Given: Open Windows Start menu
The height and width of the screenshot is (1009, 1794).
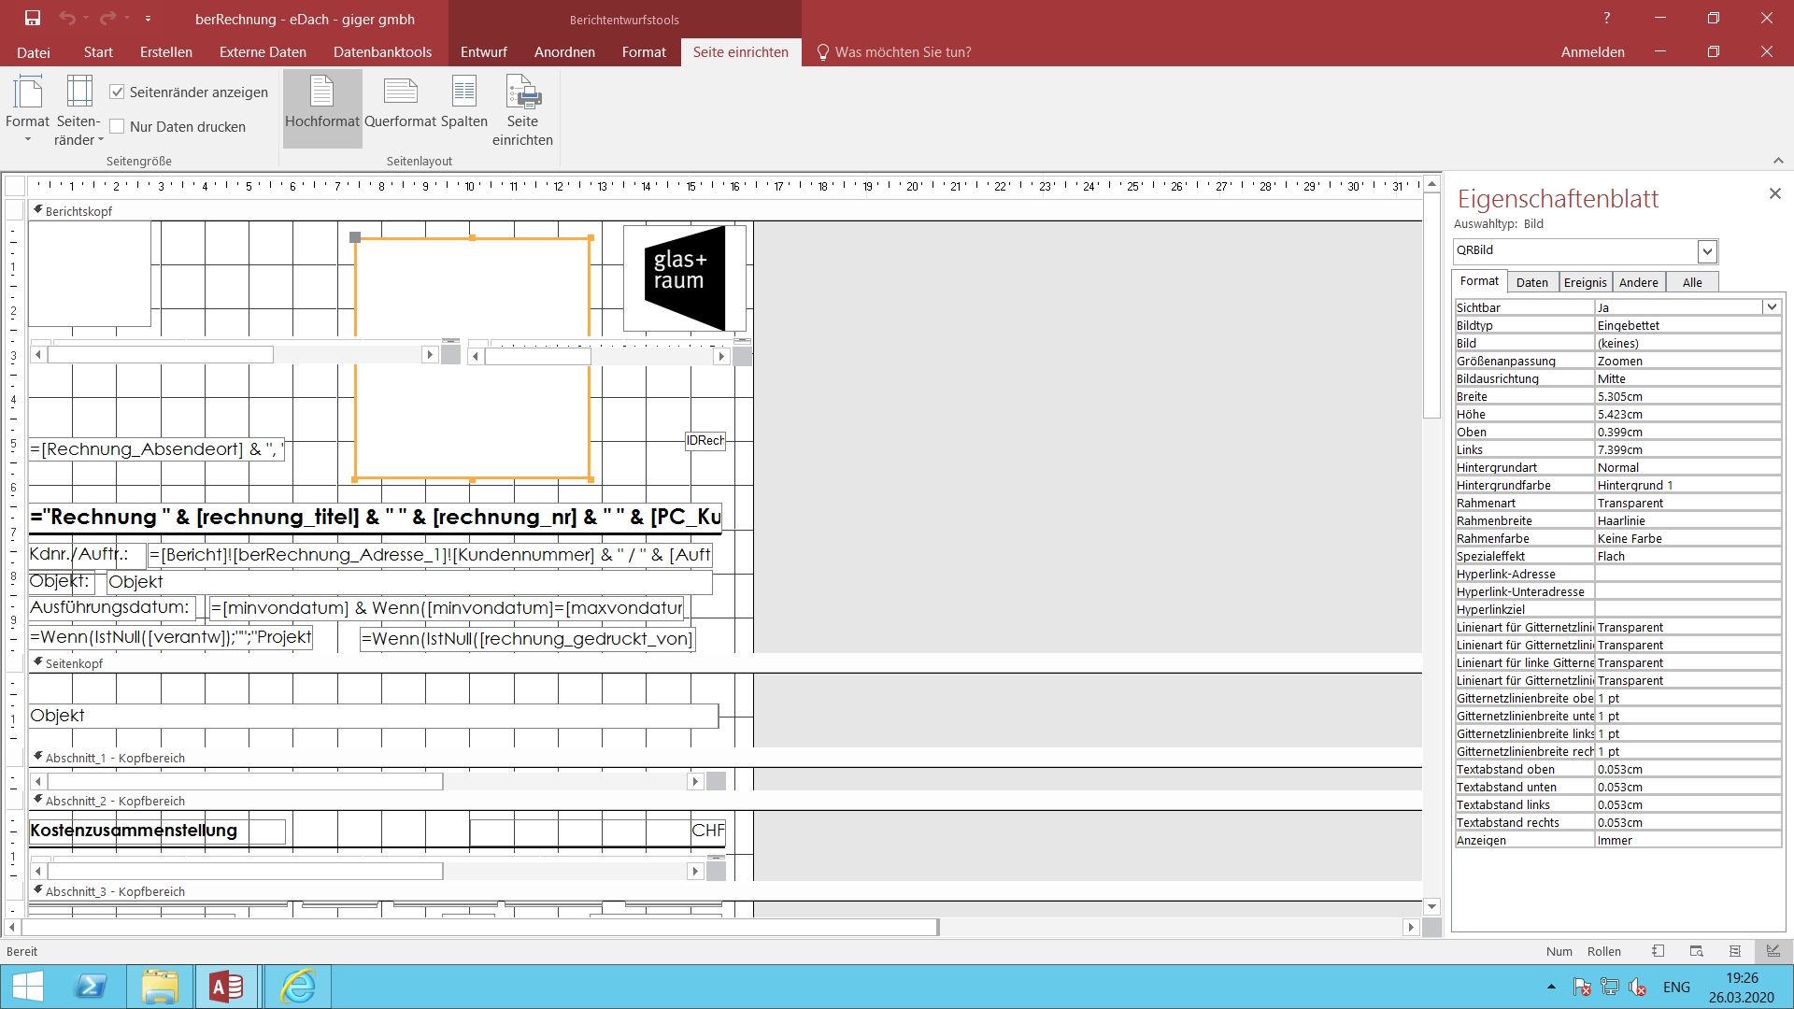Looking at the screenshot, I should pos(28,987).
